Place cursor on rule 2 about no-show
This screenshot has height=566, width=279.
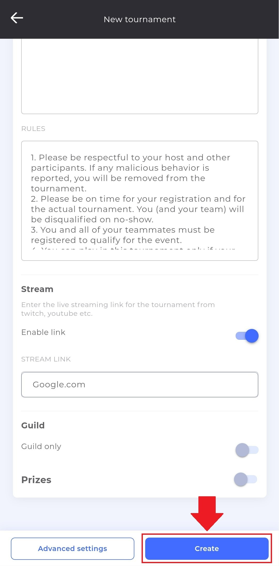click(x=138, y=209)
